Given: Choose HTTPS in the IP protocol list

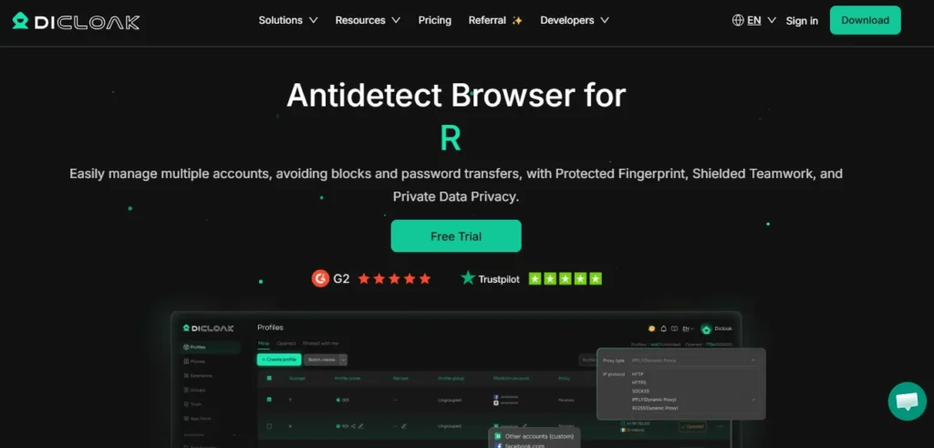Looking at the screenshot, I should 638,382.
